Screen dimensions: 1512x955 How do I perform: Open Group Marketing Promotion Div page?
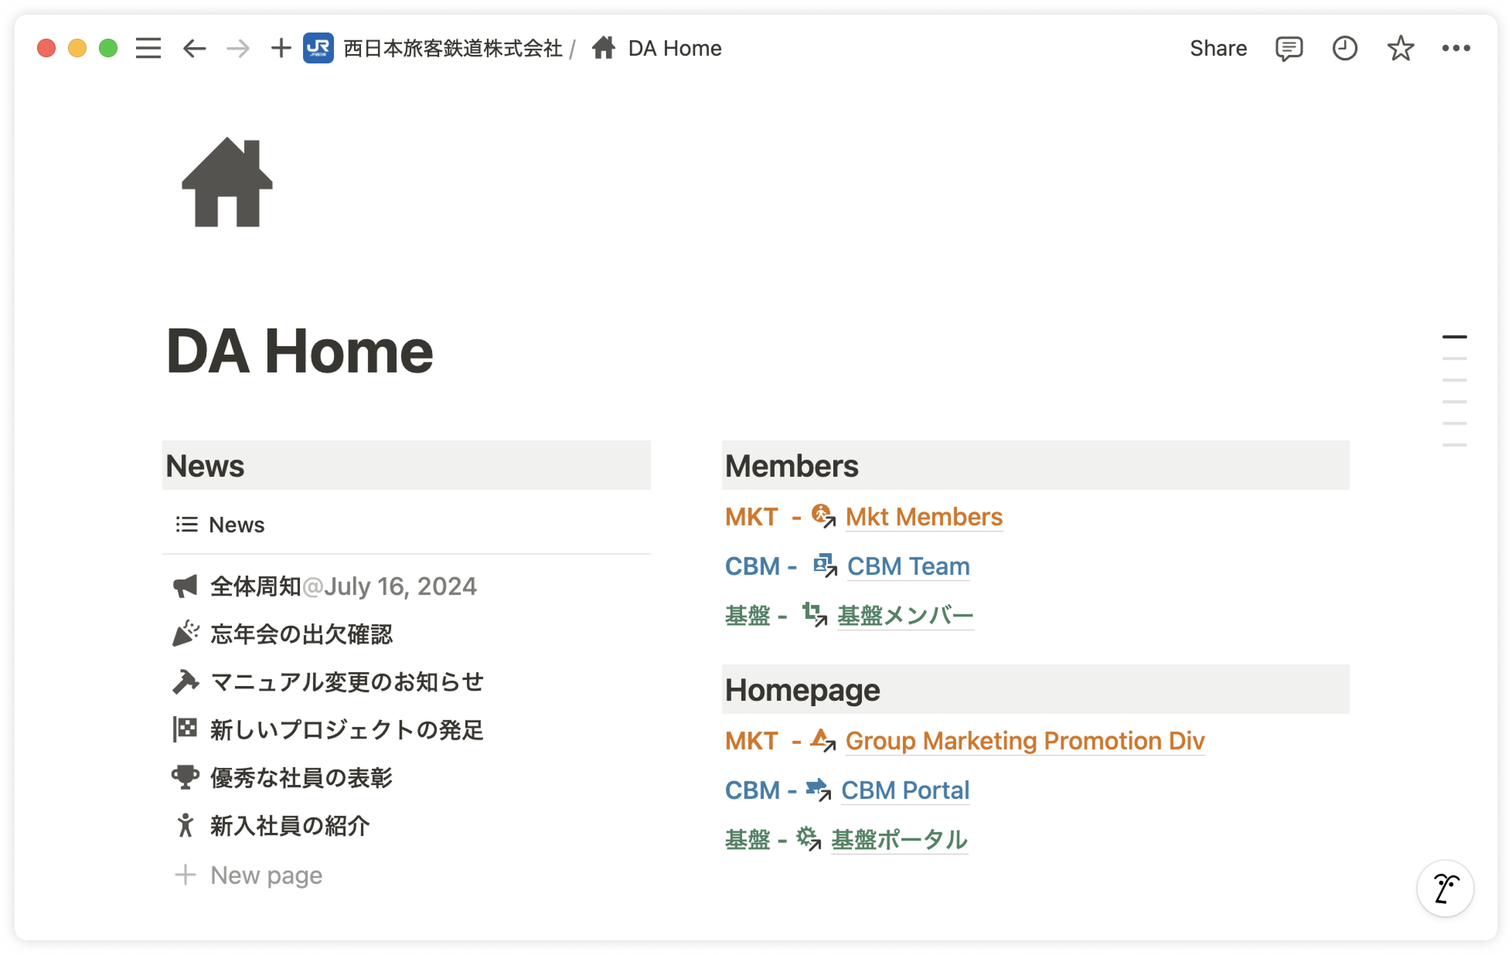1024,741
